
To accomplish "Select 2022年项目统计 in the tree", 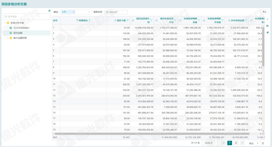I will pyautogui.click(x=21, y=28).
